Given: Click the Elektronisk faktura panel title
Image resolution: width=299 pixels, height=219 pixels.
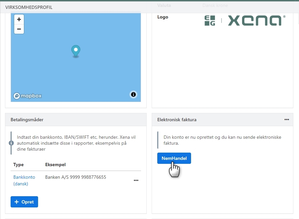Looking at the screenshot, I should pyautogui.click(x=176, y=120).
